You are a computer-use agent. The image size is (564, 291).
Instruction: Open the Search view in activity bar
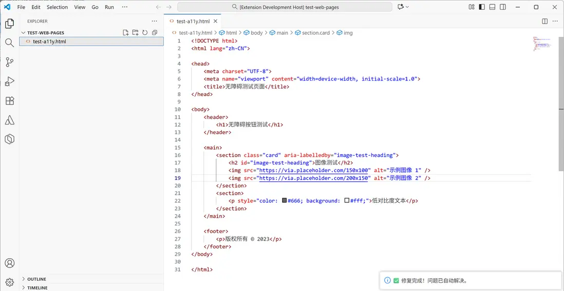coord(9,43)
